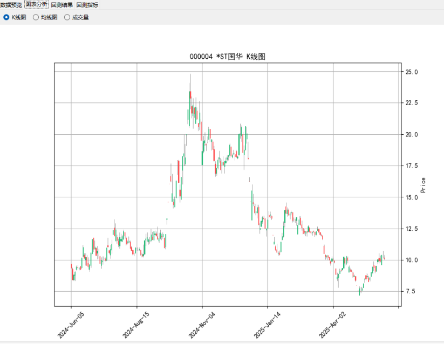Click the 25.0 price axis label
444x344 pixels.
click(412, 72)
